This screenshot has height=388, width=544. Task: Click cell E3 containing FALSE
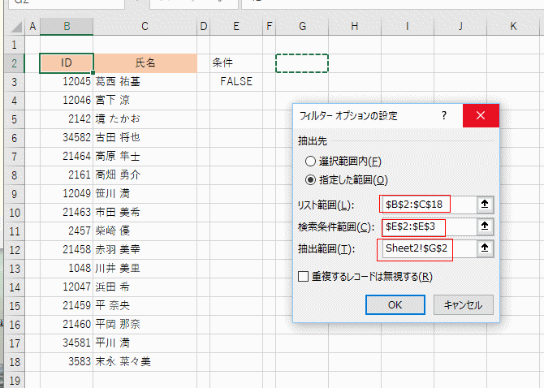point(235,81)
